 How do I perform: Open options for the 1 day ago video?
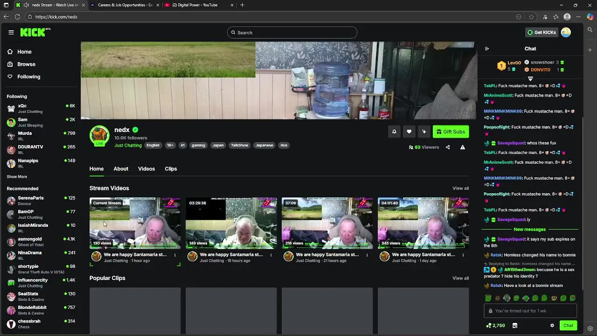463,255
